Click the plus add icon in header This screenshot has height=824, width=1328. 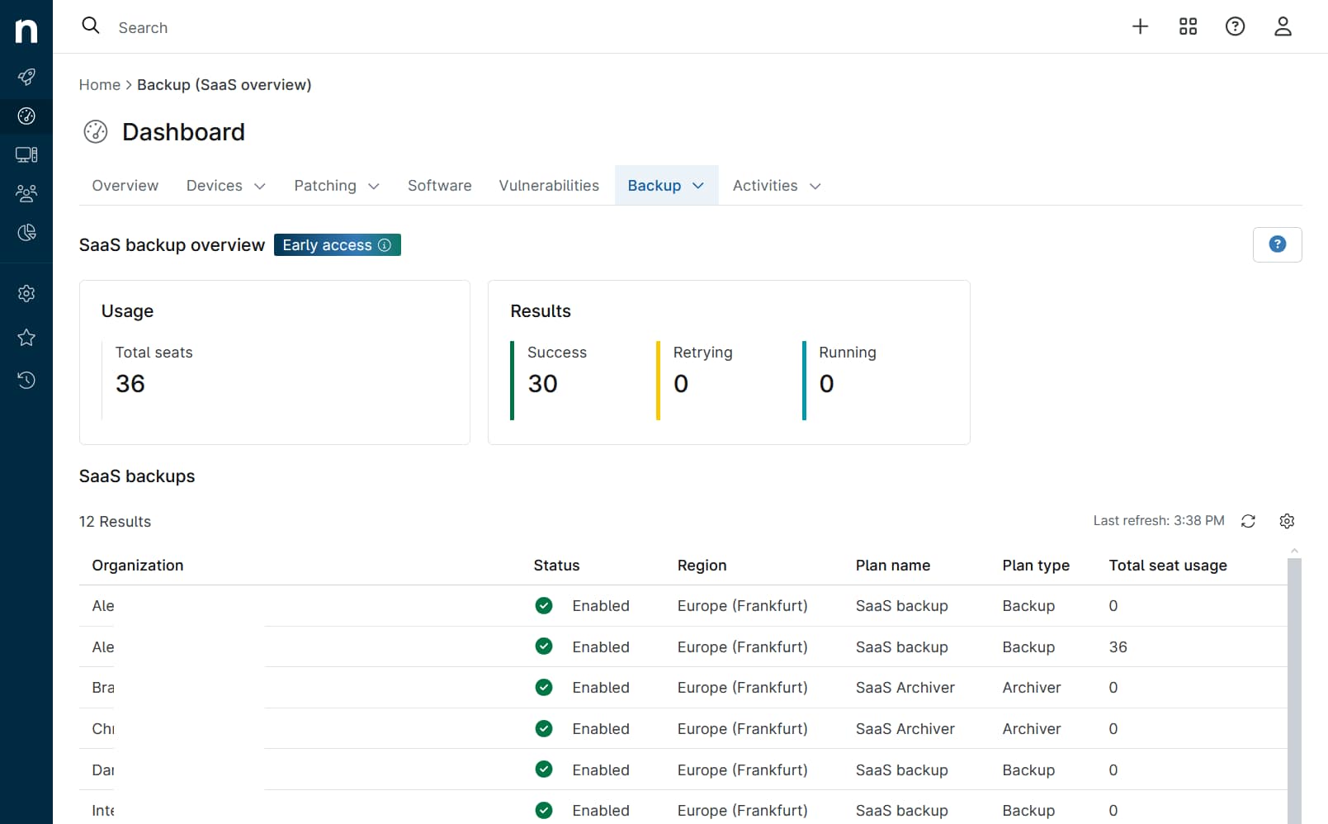(1140, 26)
